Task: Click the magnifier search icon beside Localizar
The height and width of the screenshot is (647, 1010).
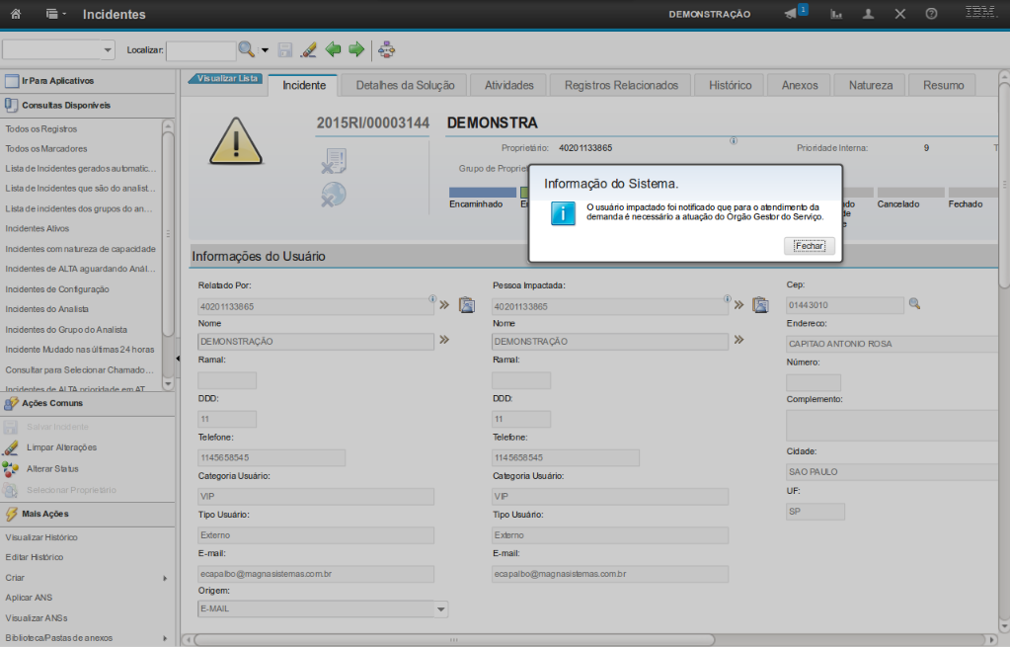Action: 246,48
